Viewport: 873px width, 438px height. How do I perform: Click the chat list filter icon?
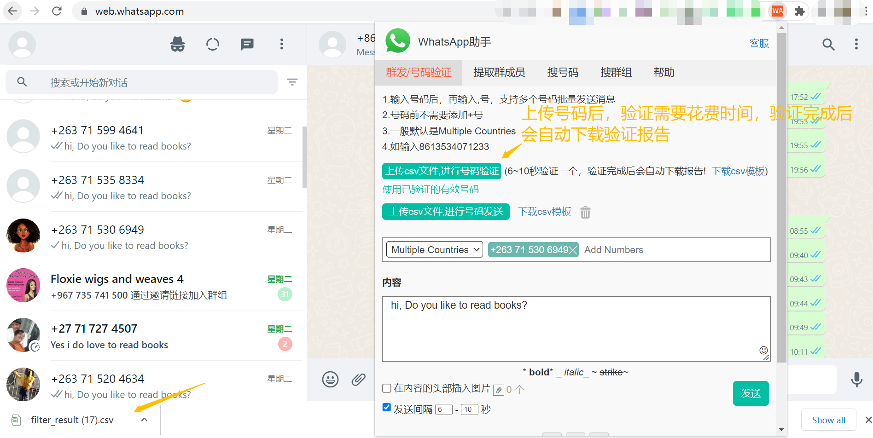tap(292, 82)
